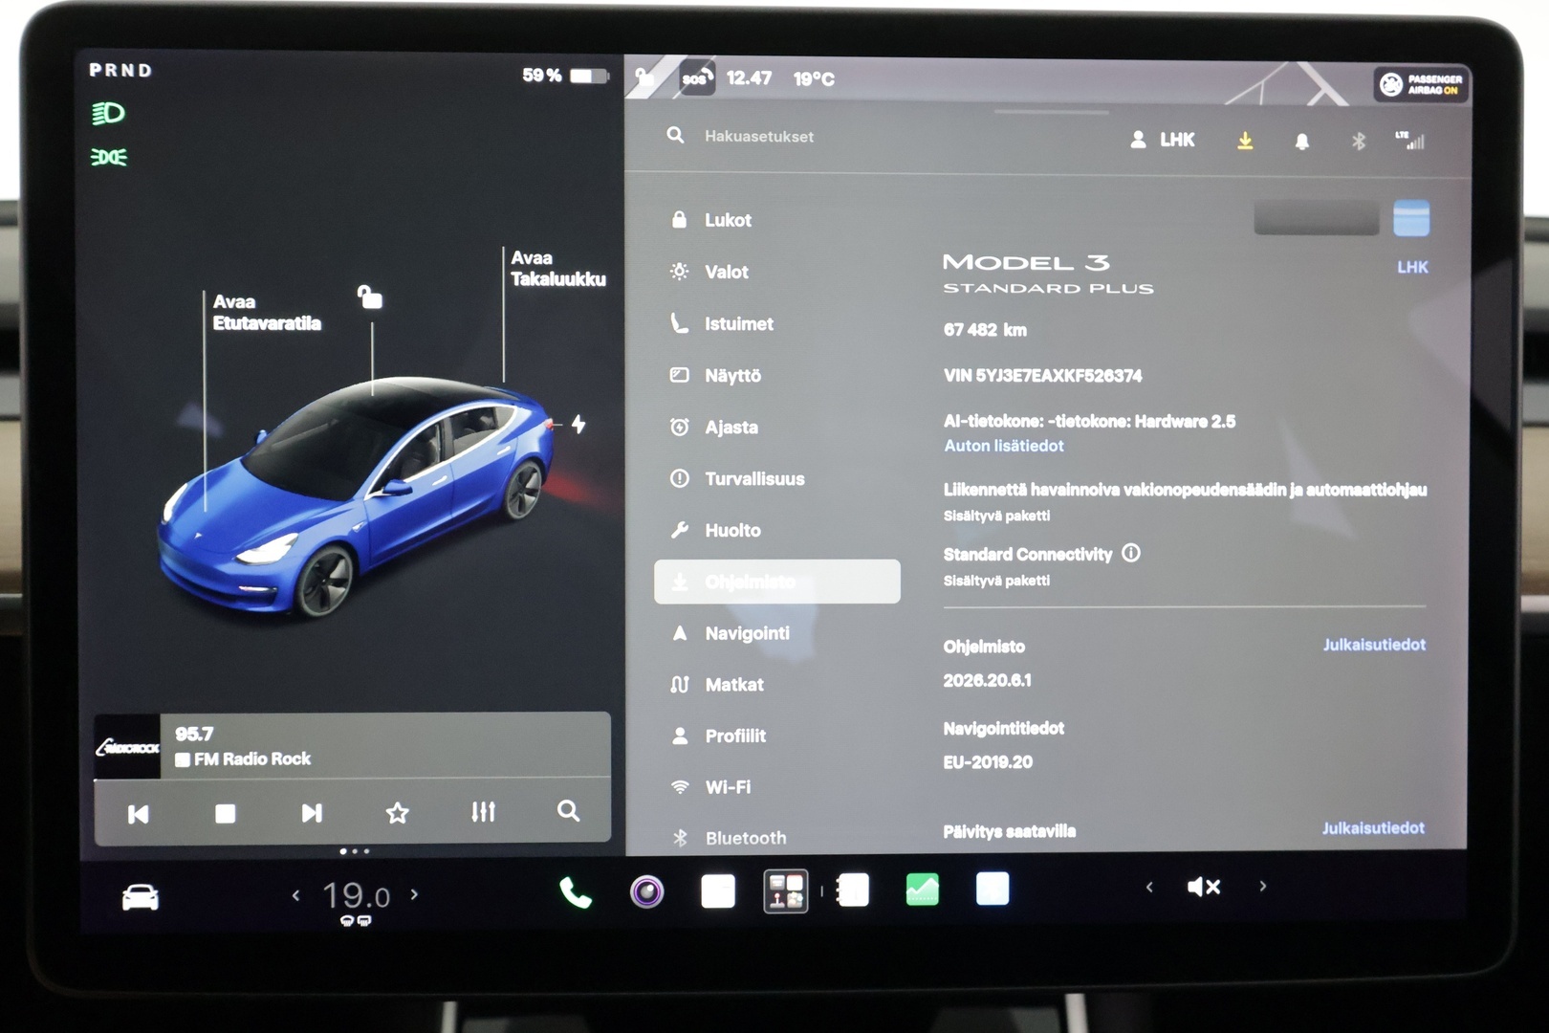
Task: Toggle the headlight indicator icon
Action: [108, 114]
